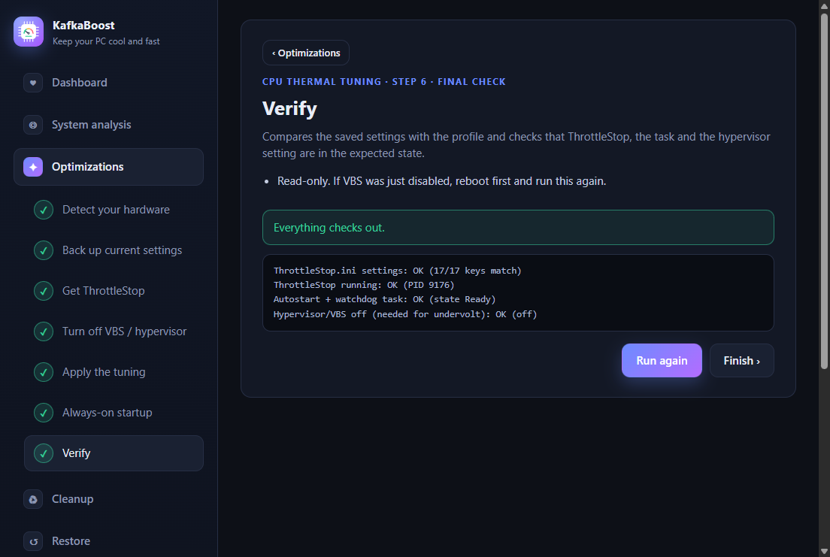
Task: Click the Read-only reboot note bullet
Action: click(441, 181)
